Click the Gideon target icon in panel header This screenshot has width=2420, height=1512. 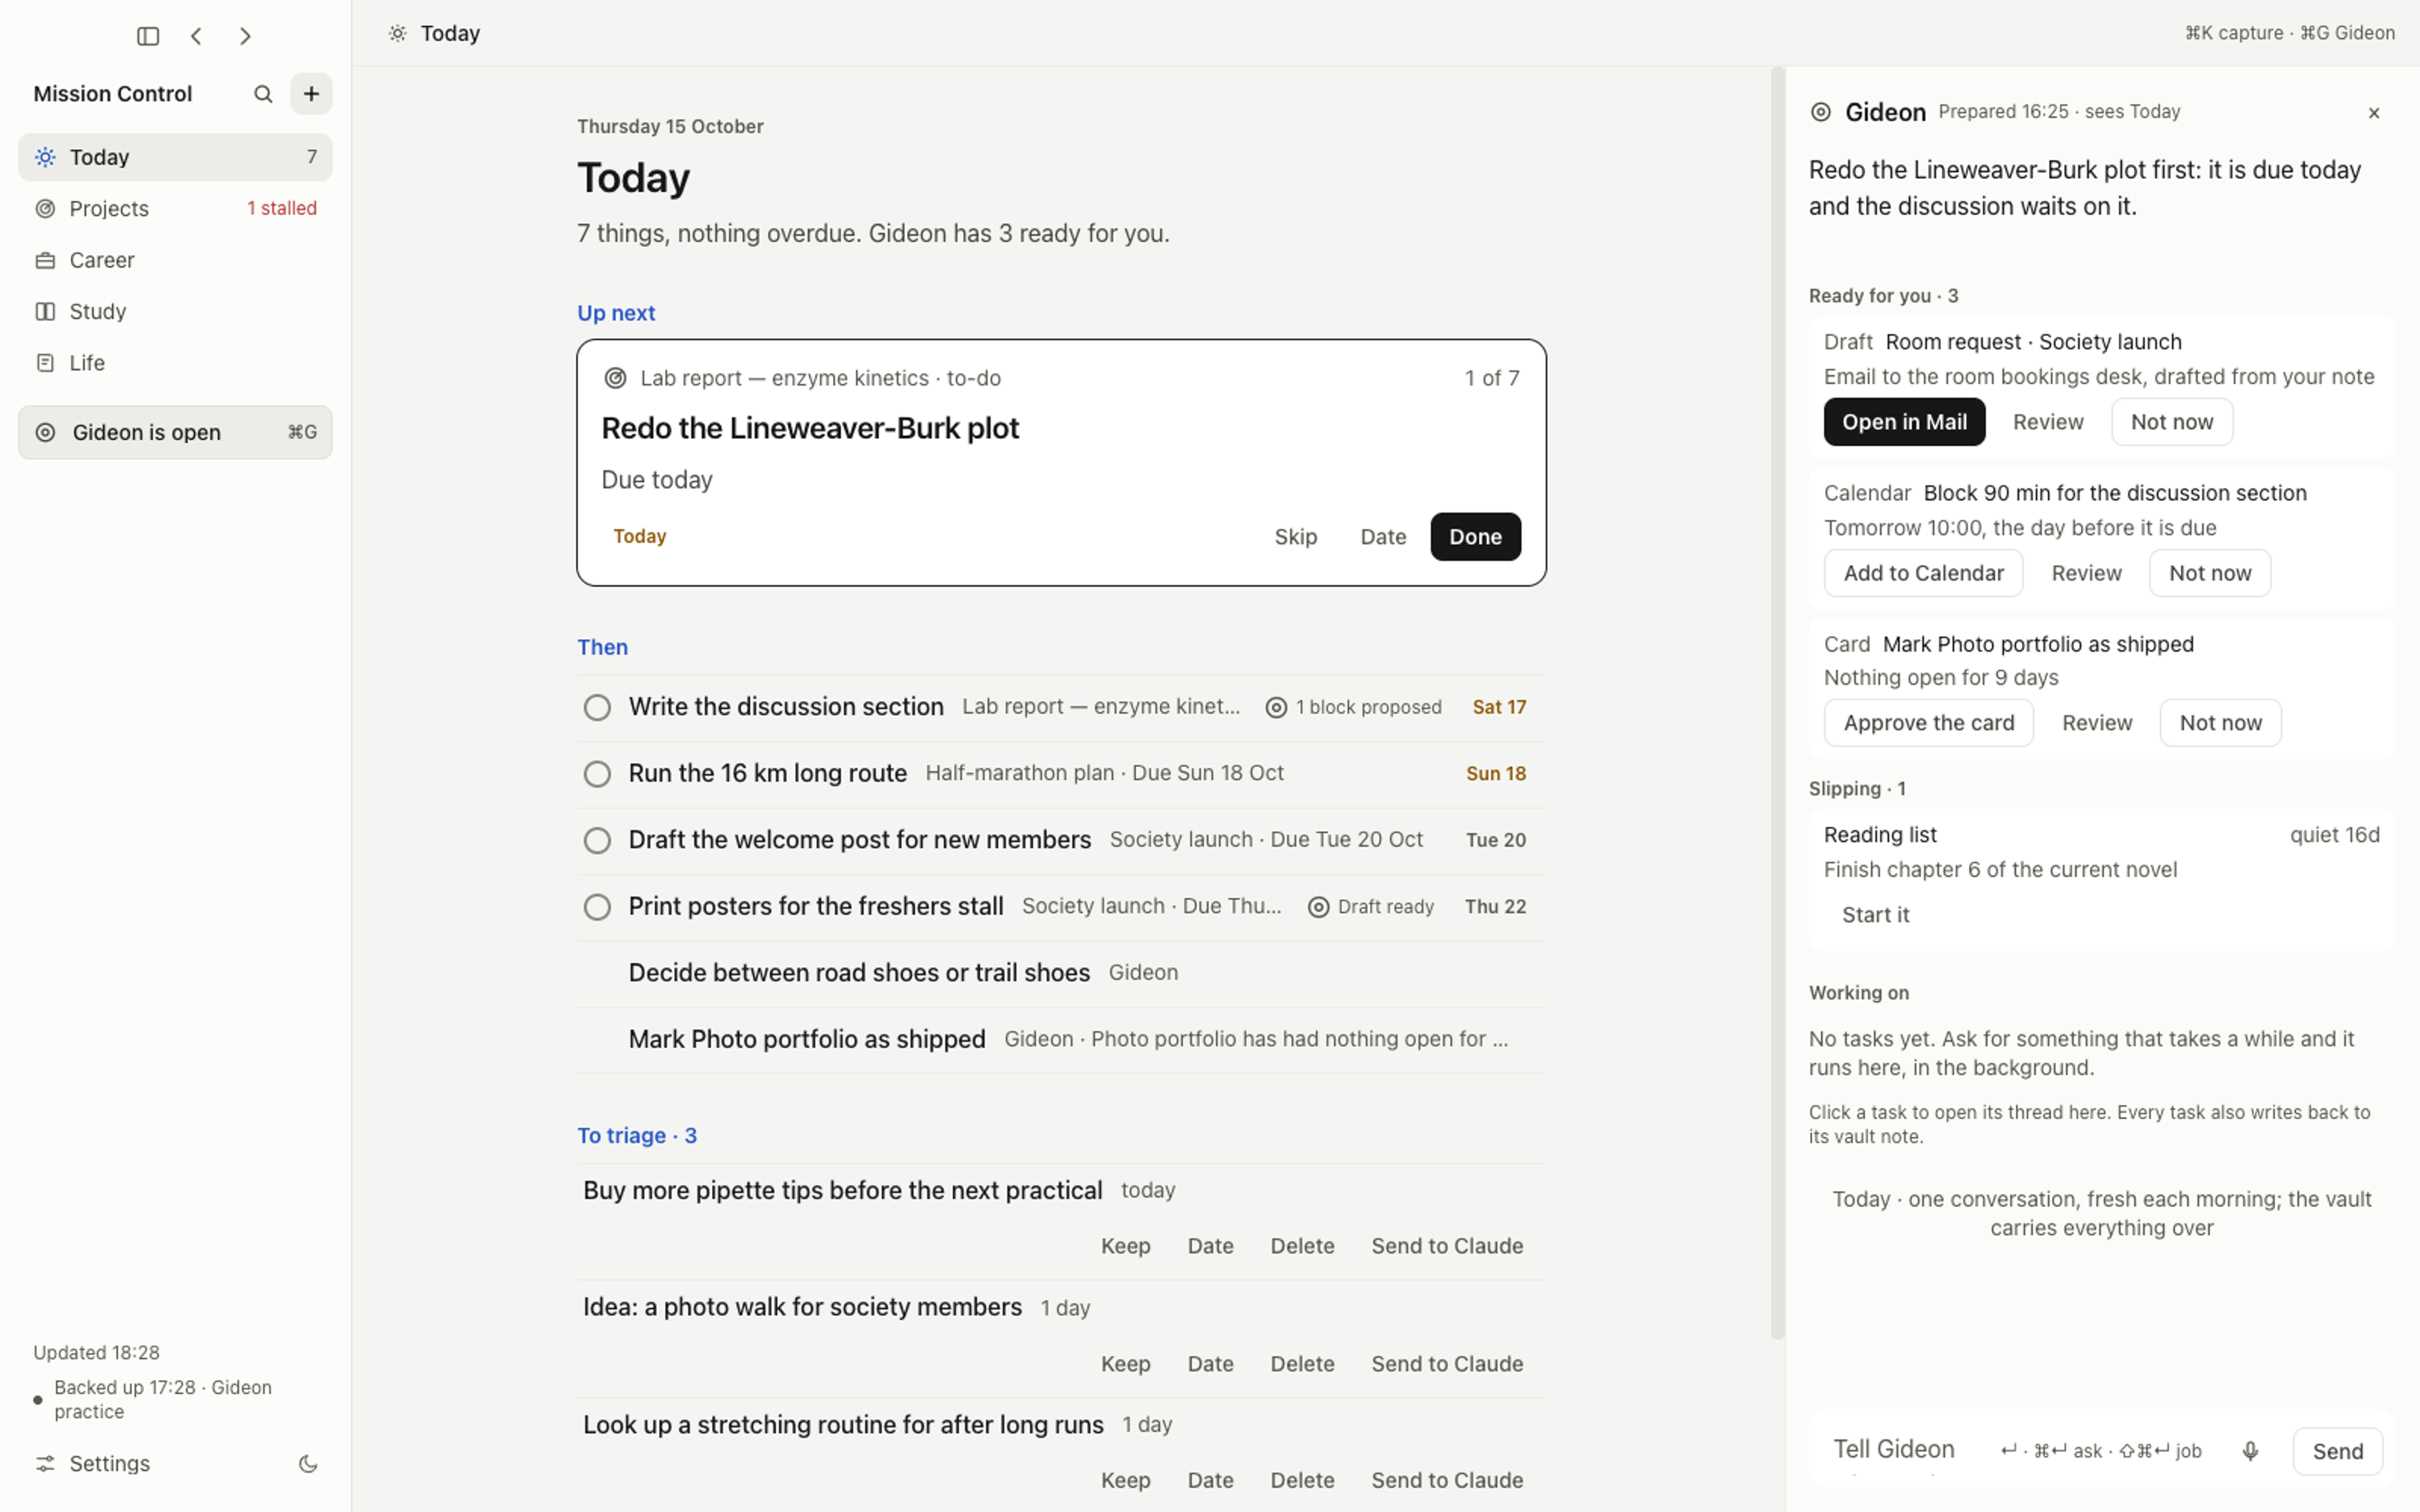tap(1821, 112)
